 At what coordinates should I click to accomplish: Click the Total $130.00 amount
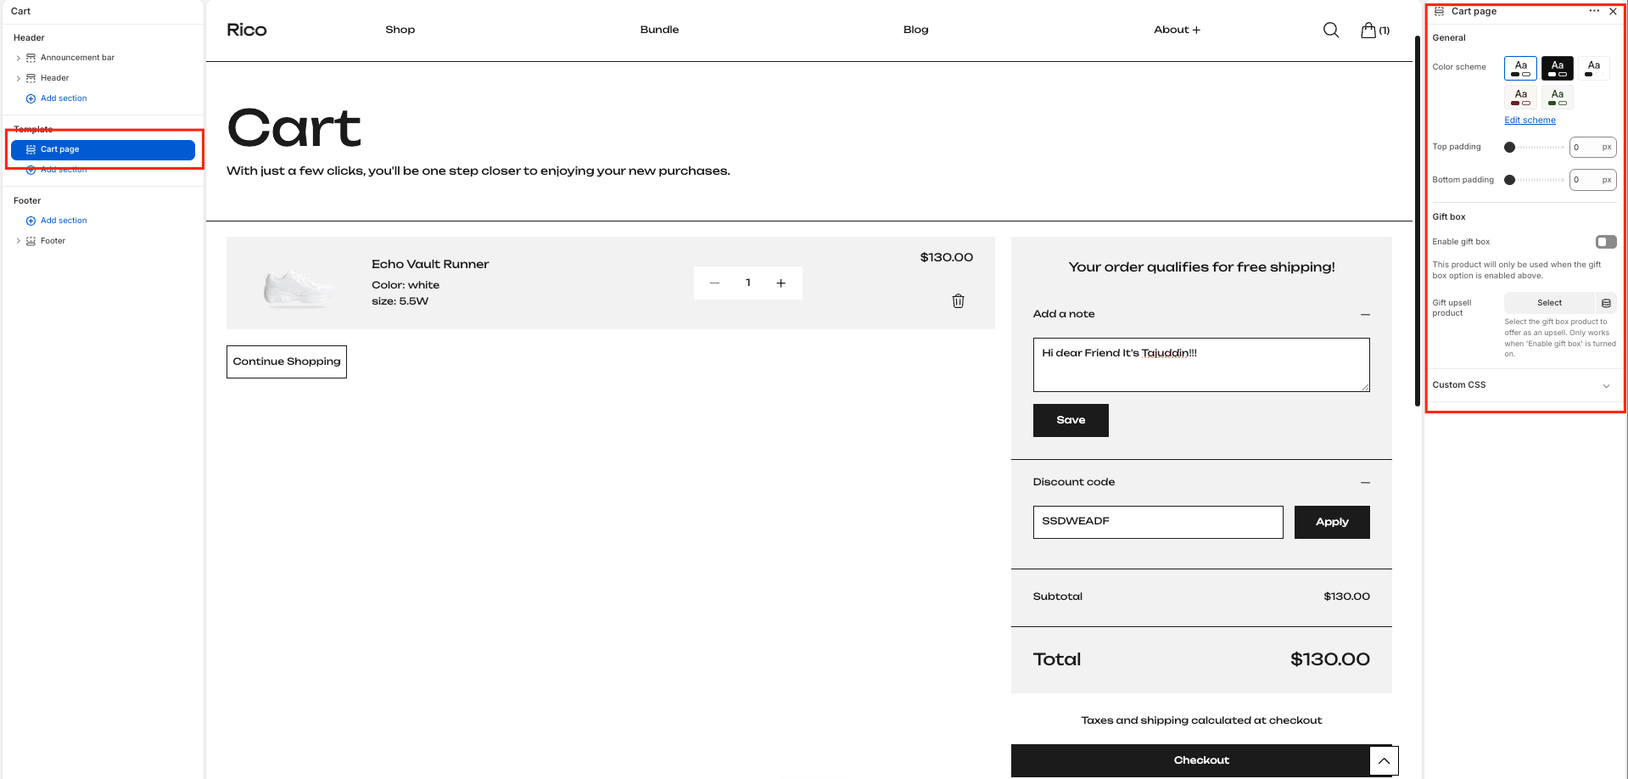1329,659
